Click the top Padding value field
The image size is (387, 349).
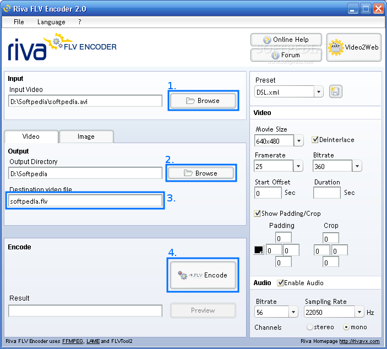[284, 238]
